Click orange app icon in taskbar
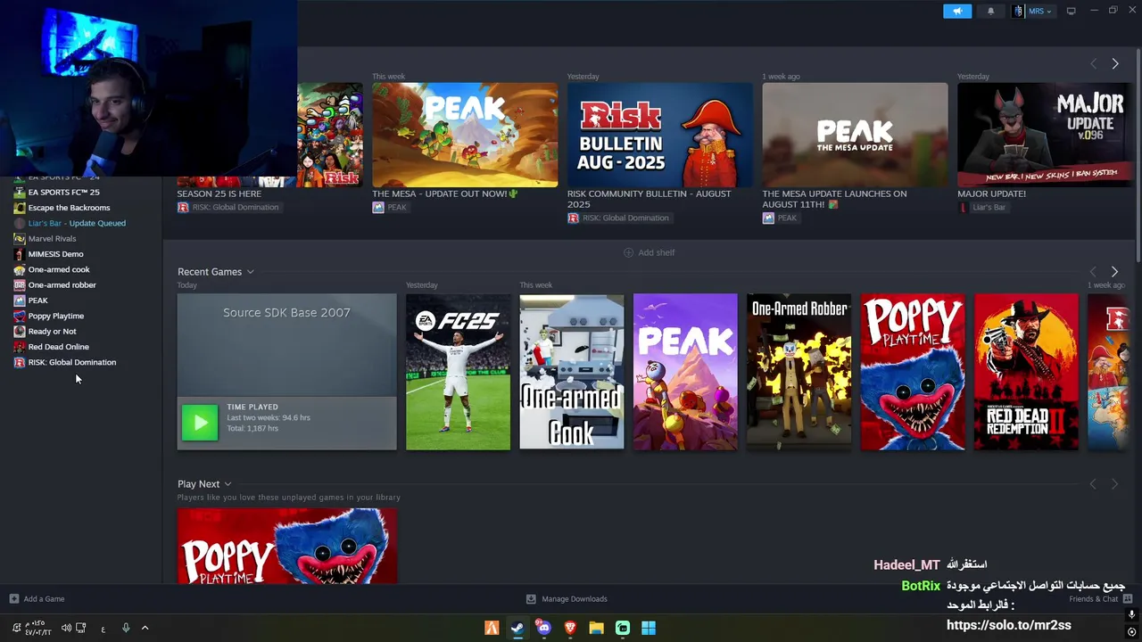 [492, 628]
